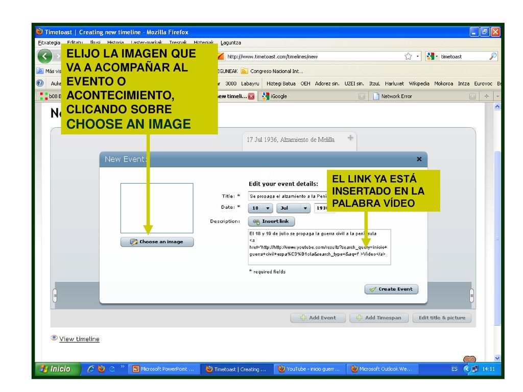Image resolution: width=523 pixels, height=392 pixels.
Task: Launch Internet Explorer from quick launch
Action: pyautogui.click(x=90, y=369)
